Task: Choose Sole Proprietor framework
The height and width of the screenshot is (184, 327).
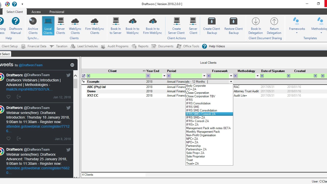Action: click(x=209, y=156)
